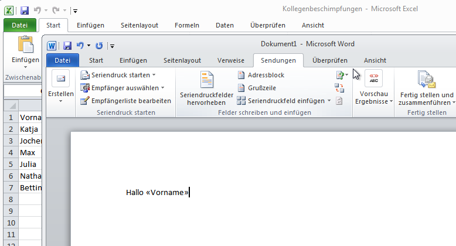The height and width of the screenshot is (246, 456).
Task: Insert a Grußzeile field
Action: click(257, 88)
